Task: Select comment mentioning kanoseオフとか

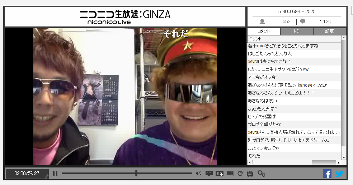Action: (x=294, y=85)
